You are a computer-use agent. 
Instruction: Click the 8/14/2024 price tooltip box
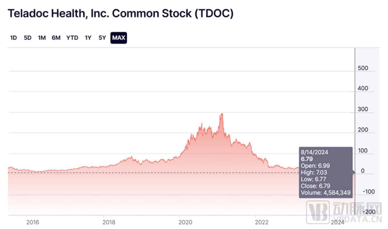pos(326,172)
